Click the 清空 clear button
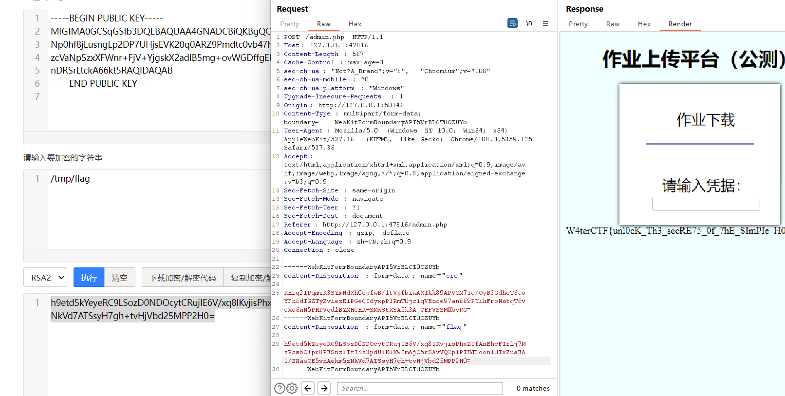785x396 pixels. tap(119, 277)
